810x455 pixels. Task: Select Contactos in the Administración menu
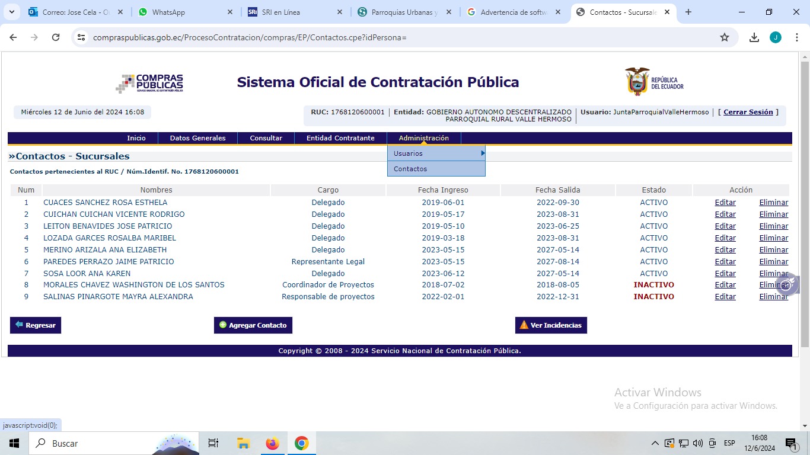[x=410, y=169]
